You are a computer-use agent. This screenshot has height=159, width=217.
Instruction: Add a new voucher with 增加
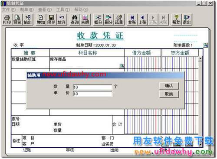pos(41,19)
